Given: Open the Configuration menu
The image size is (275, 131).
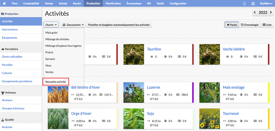Looking at the screenshot, I should [x=178, y=3].
